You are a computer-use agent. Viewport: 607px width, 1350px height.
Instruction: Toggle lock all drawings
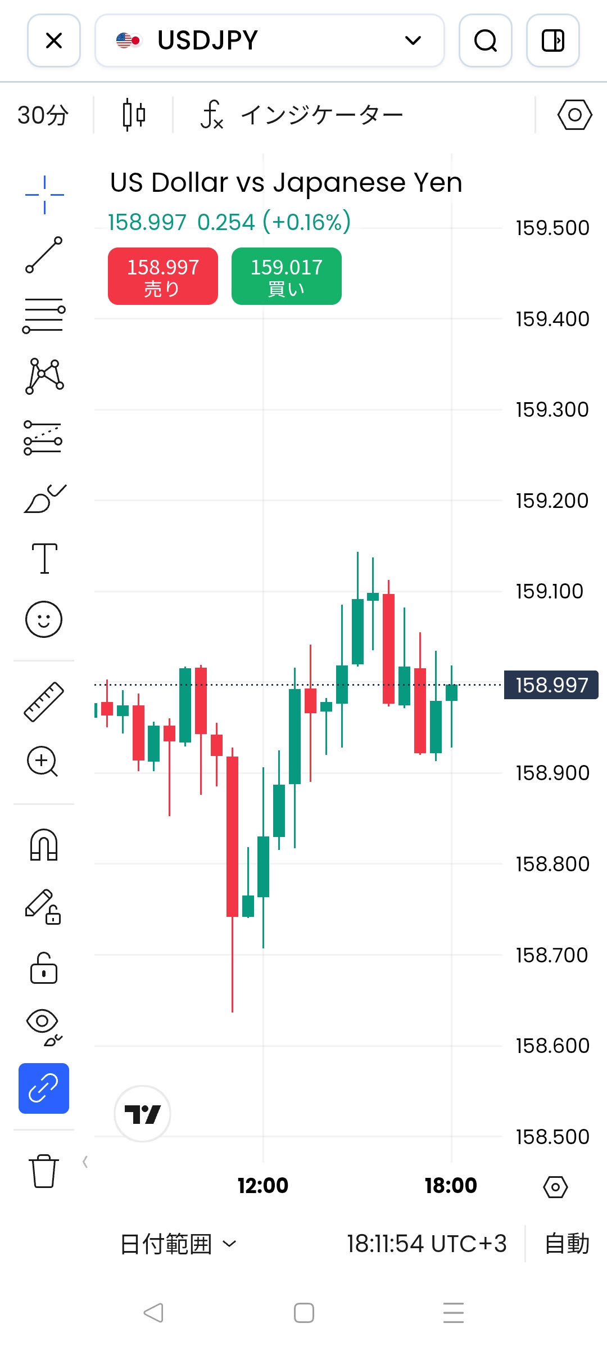tap(44, 967)
